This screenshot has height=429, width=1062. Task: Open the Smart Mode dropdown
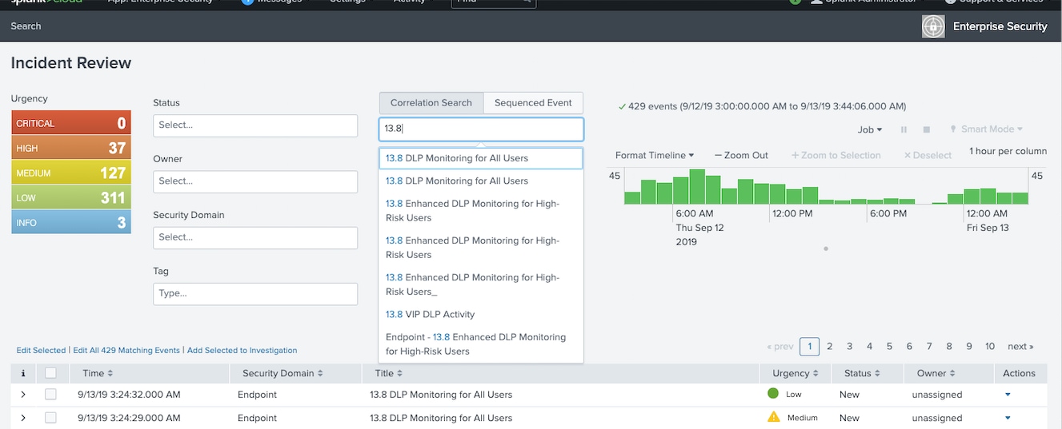click(x=986, y=129)
